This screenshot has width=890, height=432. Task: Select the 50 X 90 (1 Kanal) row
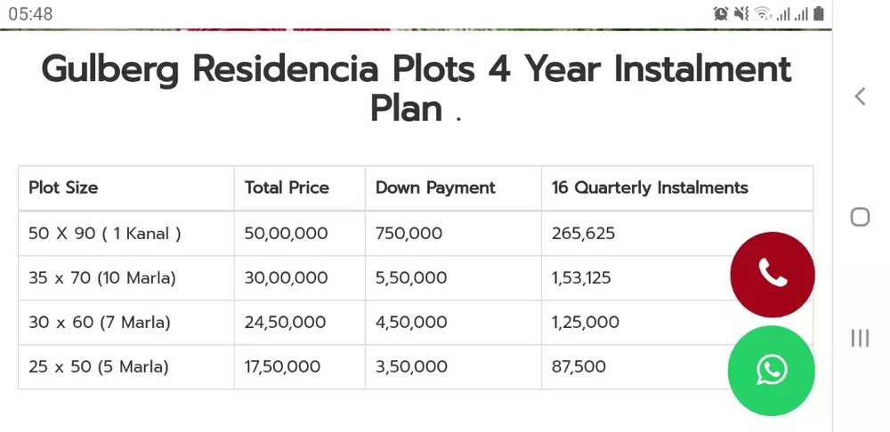(x=105, y=234)
